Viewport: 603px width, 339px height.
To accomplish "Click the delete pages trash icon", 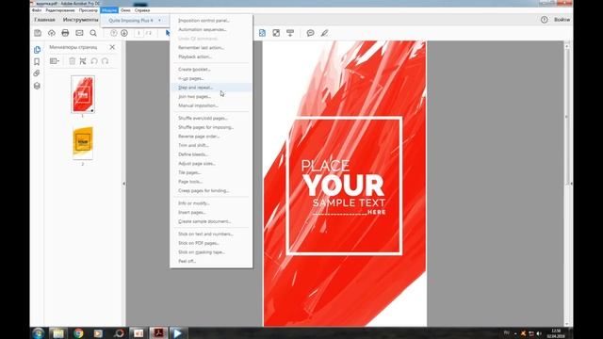I will pos(72,61).
